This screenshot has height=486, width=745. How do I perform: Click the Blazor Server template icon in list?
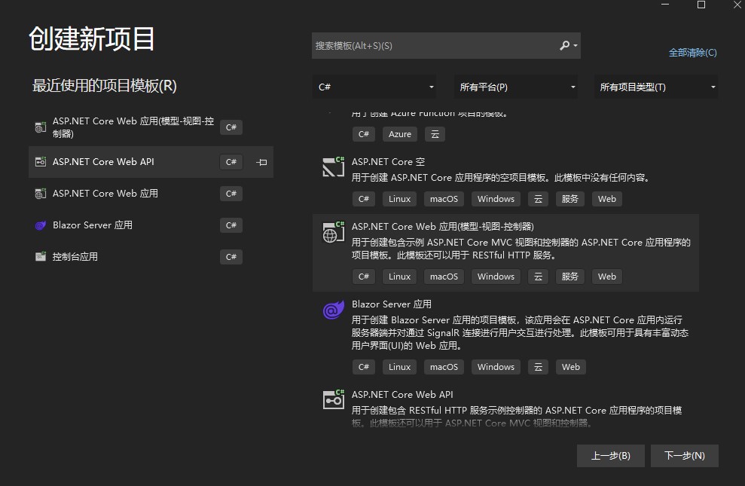point(334,310)
